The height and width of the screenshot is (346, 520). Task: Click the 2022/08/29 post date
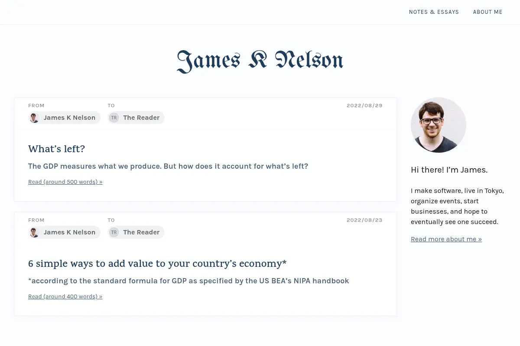pos(364,106)
